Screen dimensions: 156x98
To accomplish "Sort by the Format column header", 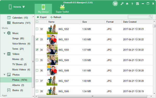I will coord(113,22).
